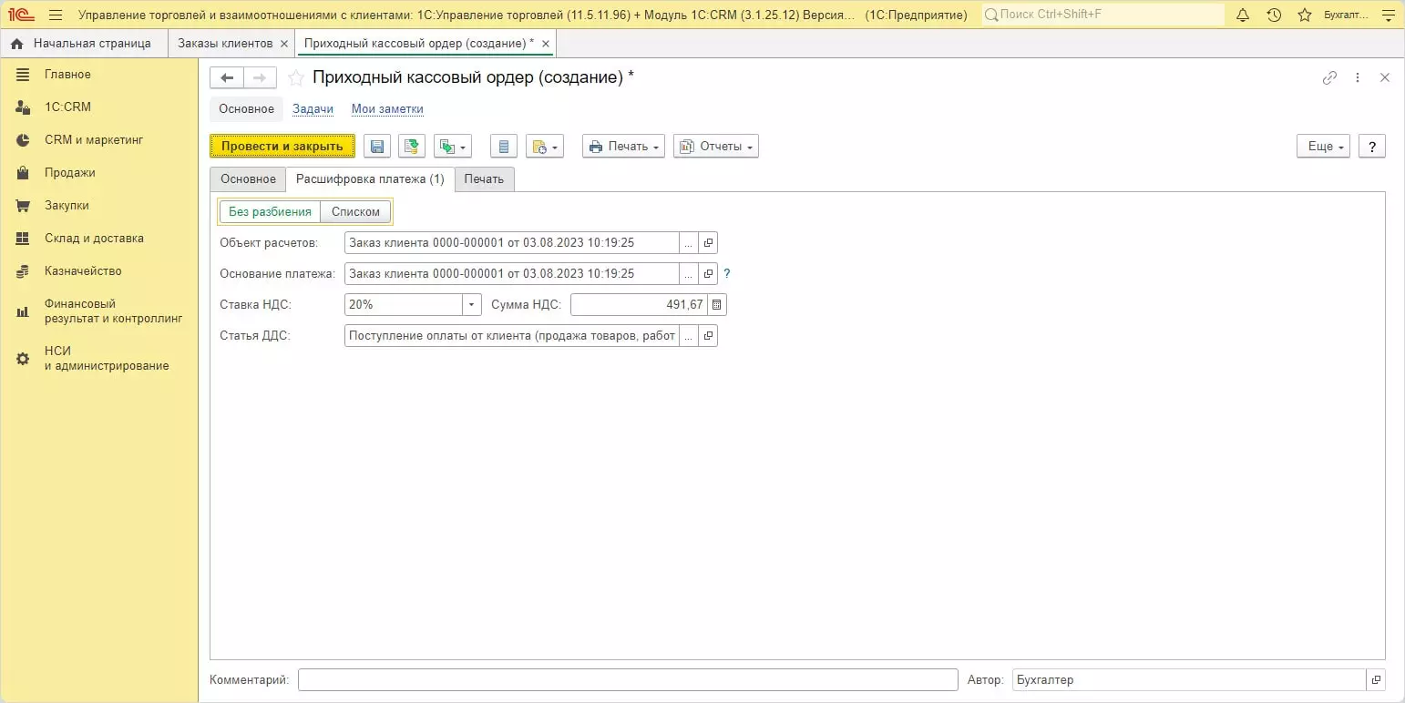The width and height of the screenshot is (1405, 703).
Task: Open the Мои заметки link
Action: (387, 109)
